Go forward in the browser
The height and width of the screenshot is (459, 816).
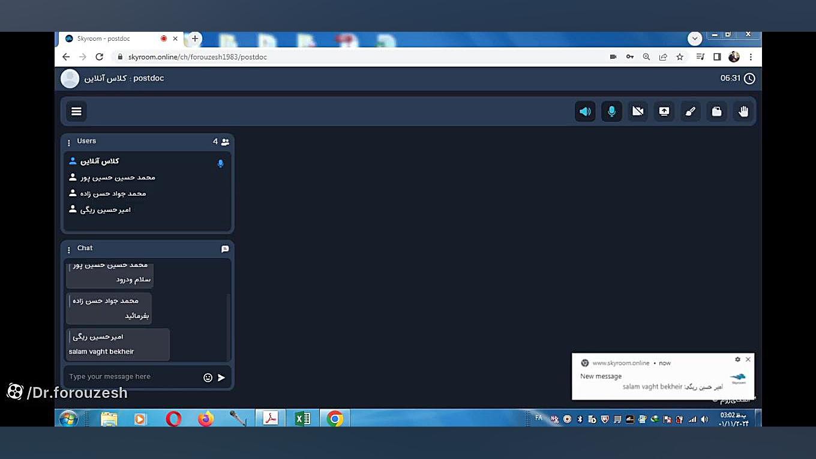(x=83, y=57)
